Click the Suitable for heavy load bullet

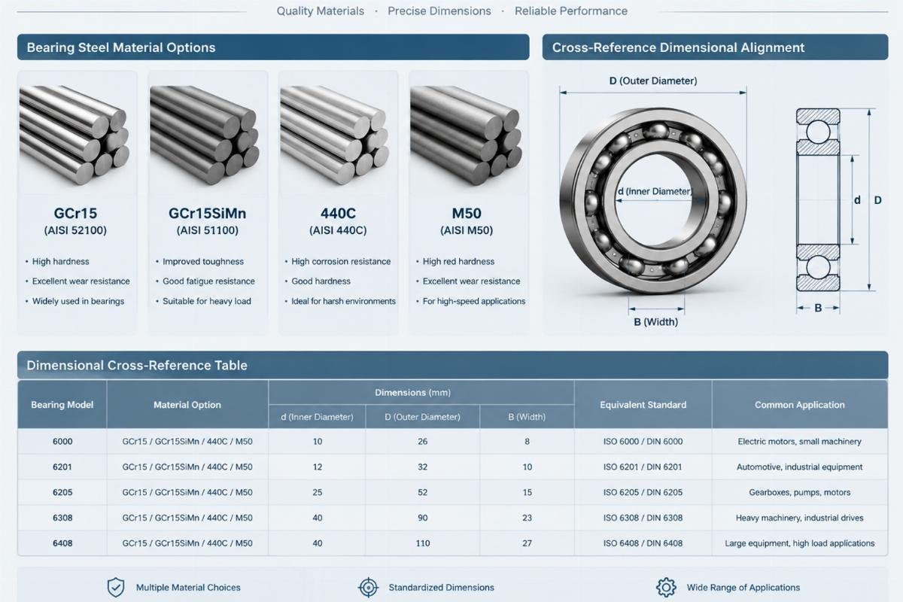point(207,301)
